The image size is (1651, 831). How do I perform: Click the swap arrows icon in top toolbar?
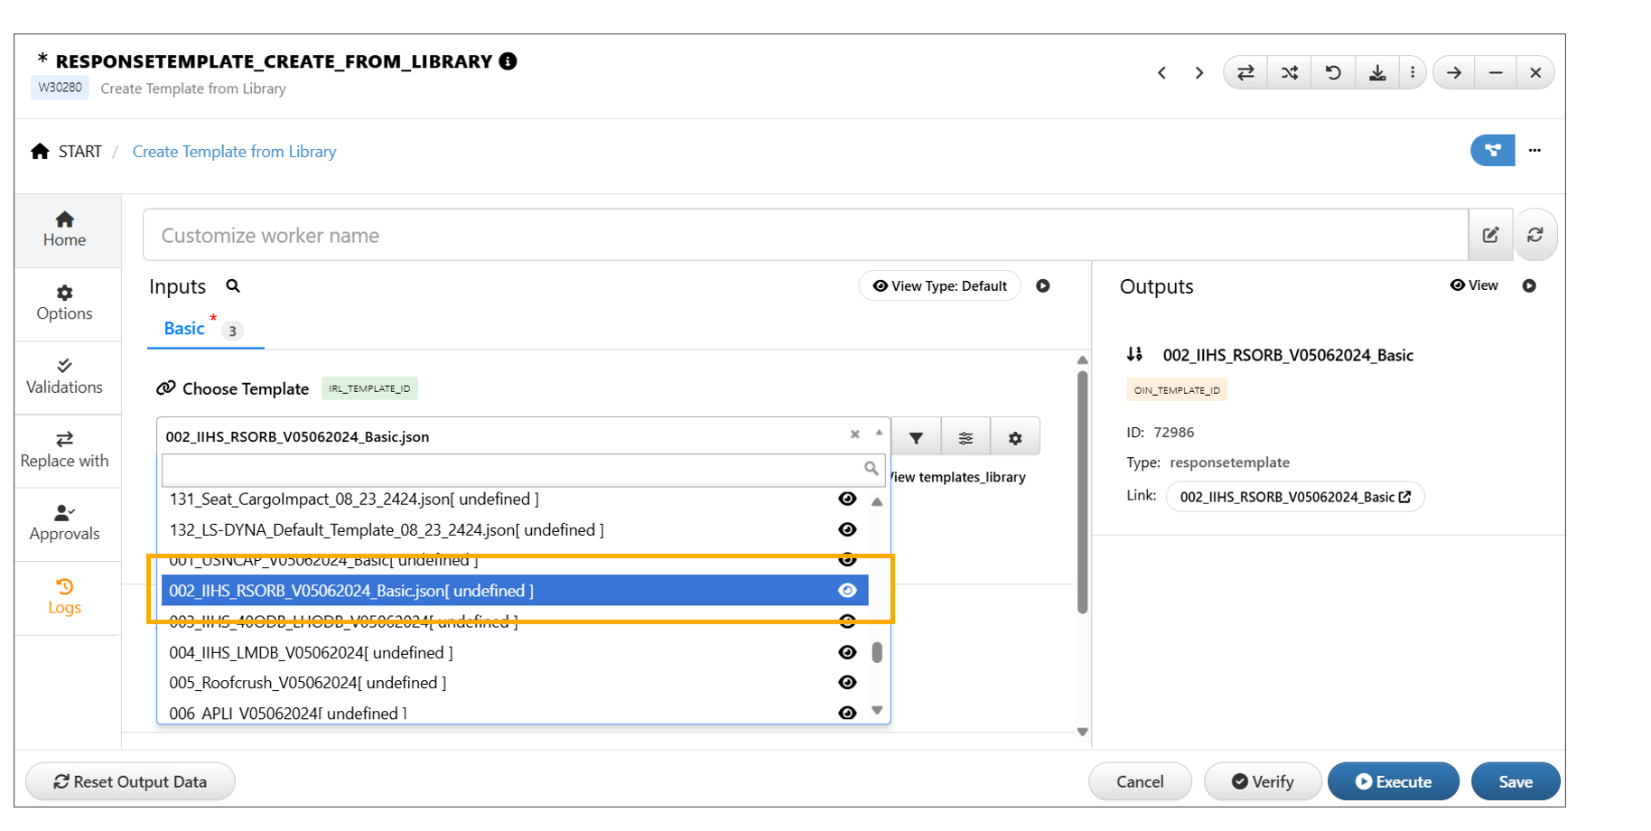pyautogui.click(x=1245, y=73)
